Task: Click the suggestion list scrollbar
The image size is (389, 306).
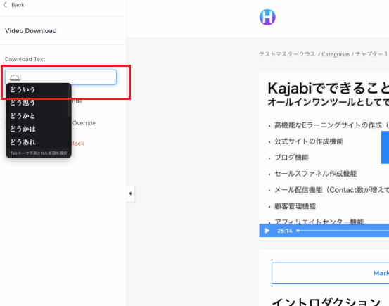Action: point(69,101)
